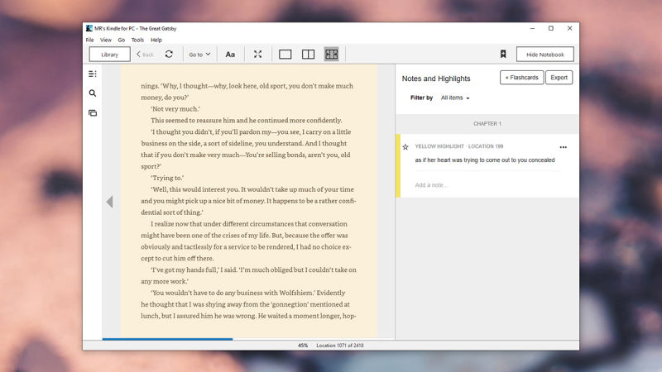
Task: Open the flashcards icon in the sidebar
Action: tap(93, 112)
